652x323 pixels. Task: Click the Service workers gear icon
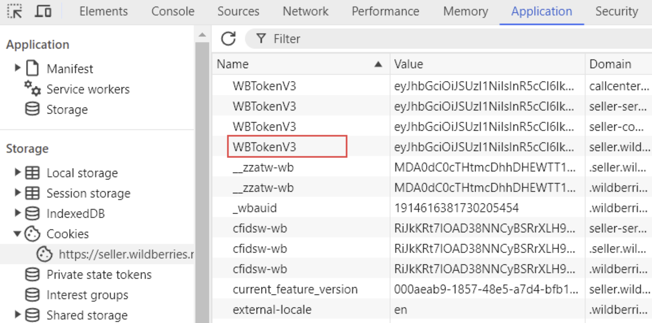(x=33, y=89)
